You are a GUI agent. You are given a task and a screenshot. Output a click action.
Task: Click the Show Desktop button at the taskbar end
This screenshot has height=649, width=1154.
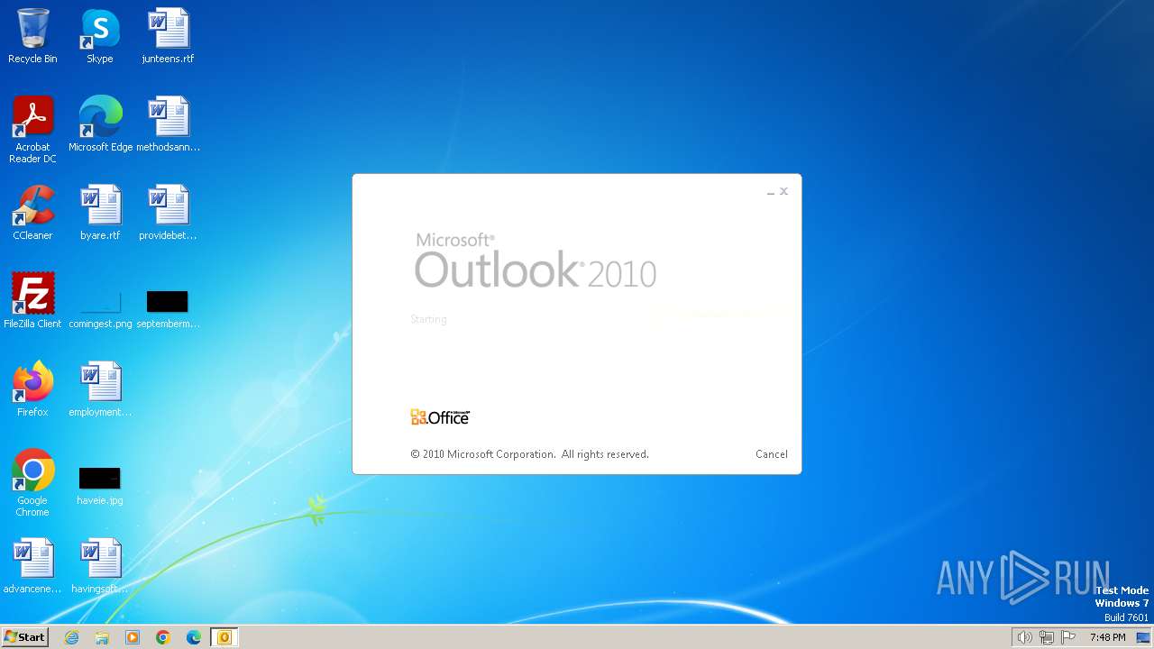pos(1144,637)
